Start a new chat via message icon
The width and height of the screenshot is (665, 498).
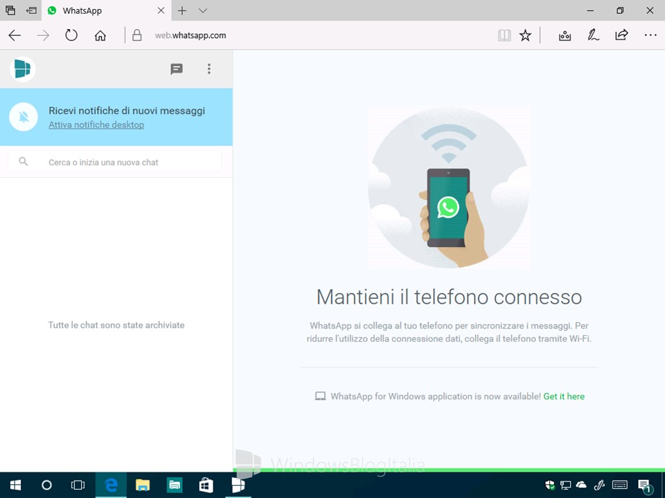click(177, 69)
